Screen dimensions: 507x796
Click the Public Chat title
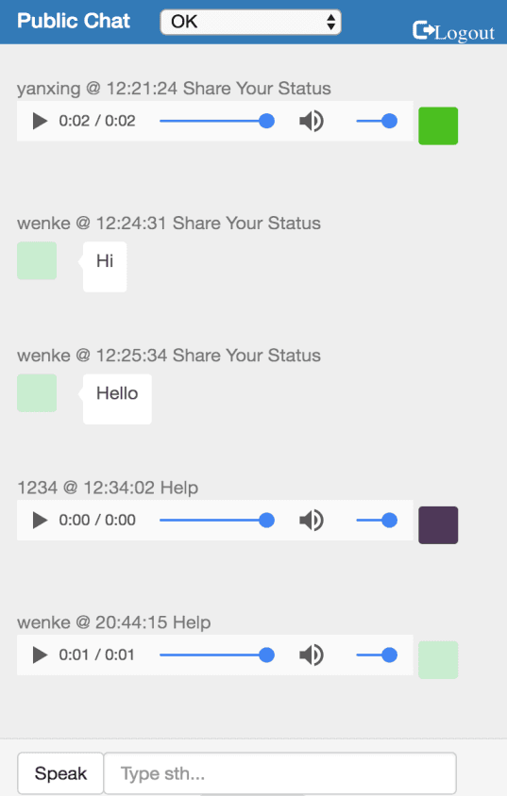74,21
